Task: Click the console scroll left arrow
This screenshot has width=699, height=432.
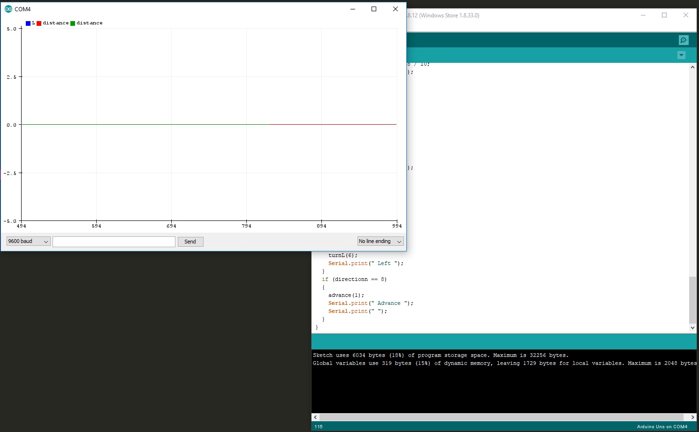Action: click(315, 417)
